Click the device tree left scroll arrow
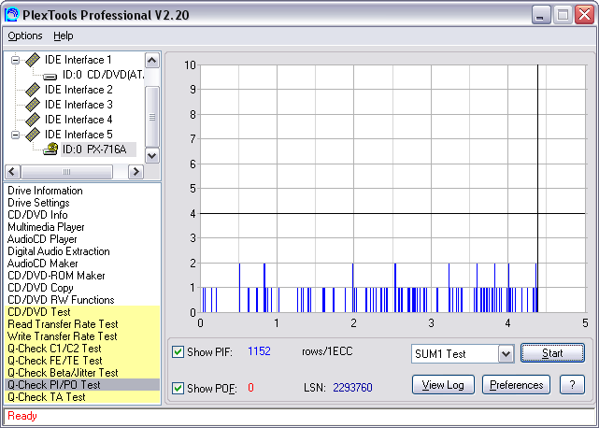The width and height of the screenshot is (599, 428). click(12, 172)
